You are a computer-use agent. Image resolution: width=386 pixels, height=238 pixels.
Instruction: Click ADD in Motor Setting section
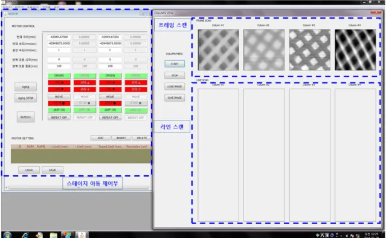click(100, 138)
